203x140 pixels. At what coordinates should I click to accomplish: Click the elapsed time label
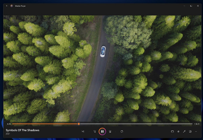click(9, 124)
